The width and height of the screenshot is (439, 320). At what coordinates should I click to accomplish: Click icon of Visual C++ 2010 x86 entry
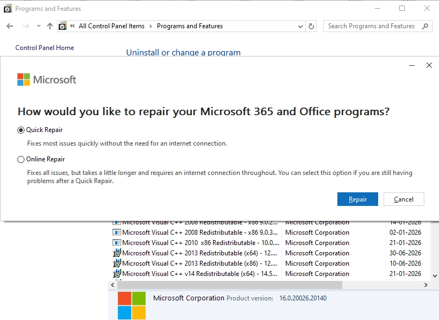[x=116, y=243]
